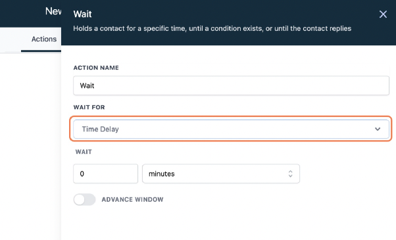Enable the Advance Window toggle switch
Viewport: 396px width, 240px height.
click(84, 200)
